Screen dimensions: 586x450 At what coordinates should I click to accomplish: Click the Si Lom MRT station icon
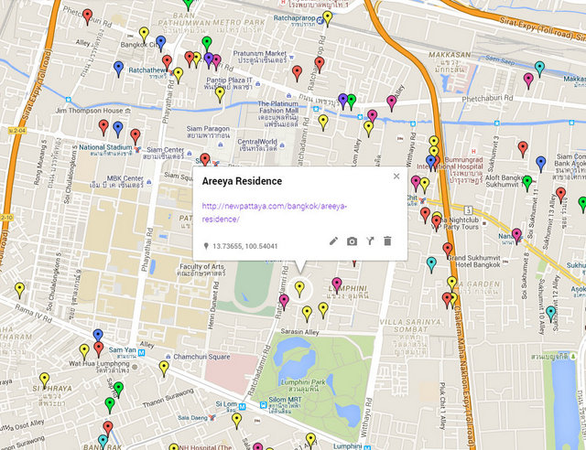pyautogui.click(x=242, y=406)
